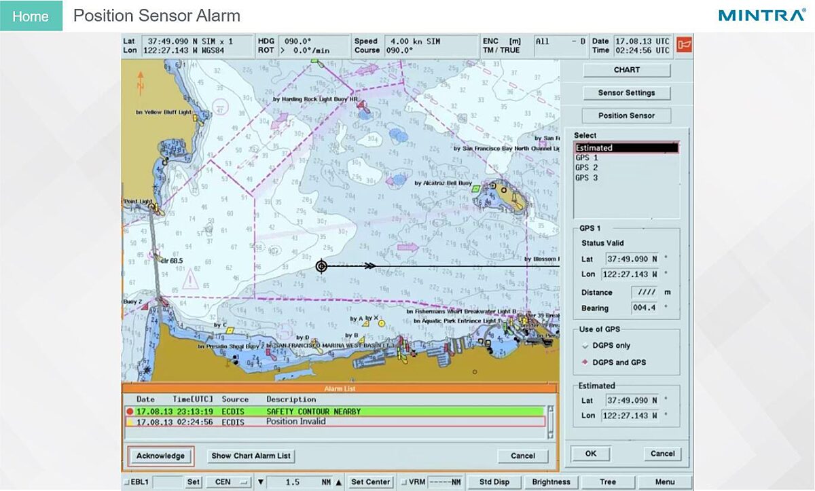Click the Set Center button
815x491 pixels.
370,482
